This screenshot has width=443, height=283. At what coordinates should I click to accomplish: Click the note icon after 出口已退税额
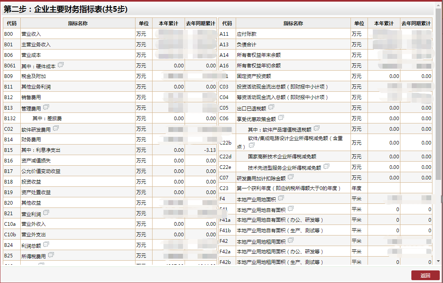click(271, 107)
